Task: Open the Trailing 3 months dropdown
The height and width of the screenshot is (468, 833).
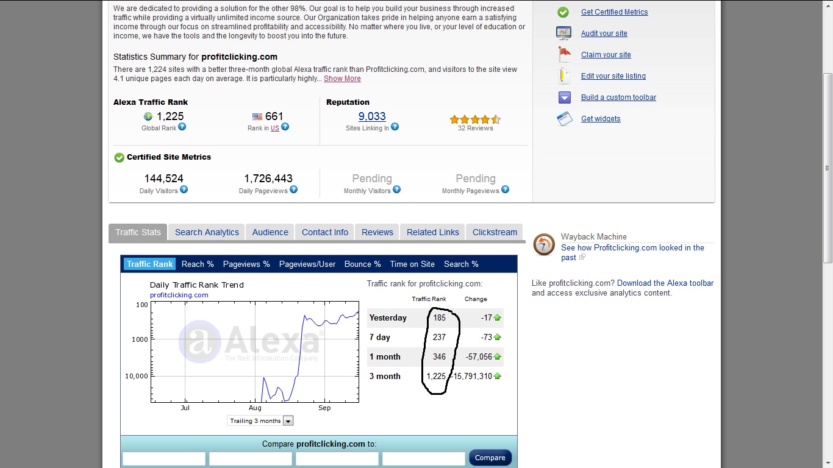Action: tap(260, 420)
